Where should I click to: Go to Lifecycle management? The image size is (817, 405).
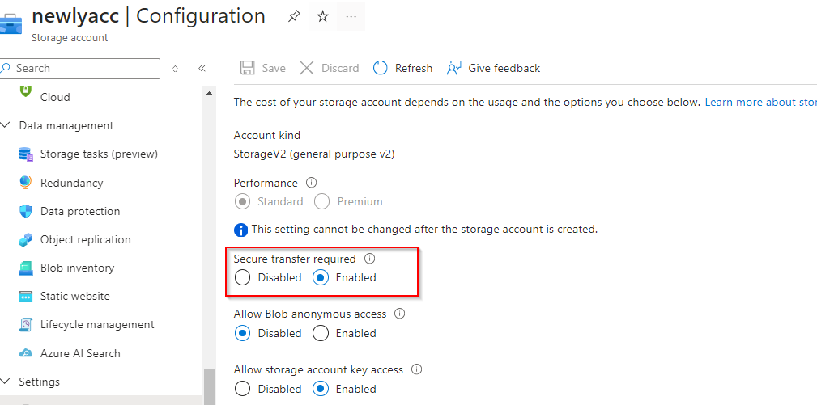96,324
